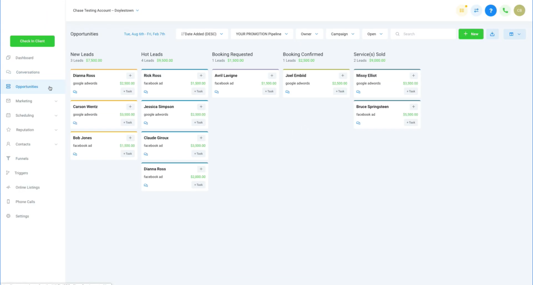Viewport: 533px width, 285px height.
Task: Click the plus icon on Rick Ross card
Action: (201, 76)
